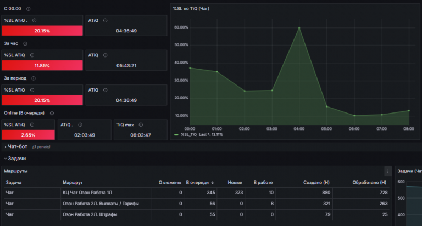422x226 pixels.
Task: Click the Озон Работа 2Л. Штрафы row
Action: click(x=197, y=214)
